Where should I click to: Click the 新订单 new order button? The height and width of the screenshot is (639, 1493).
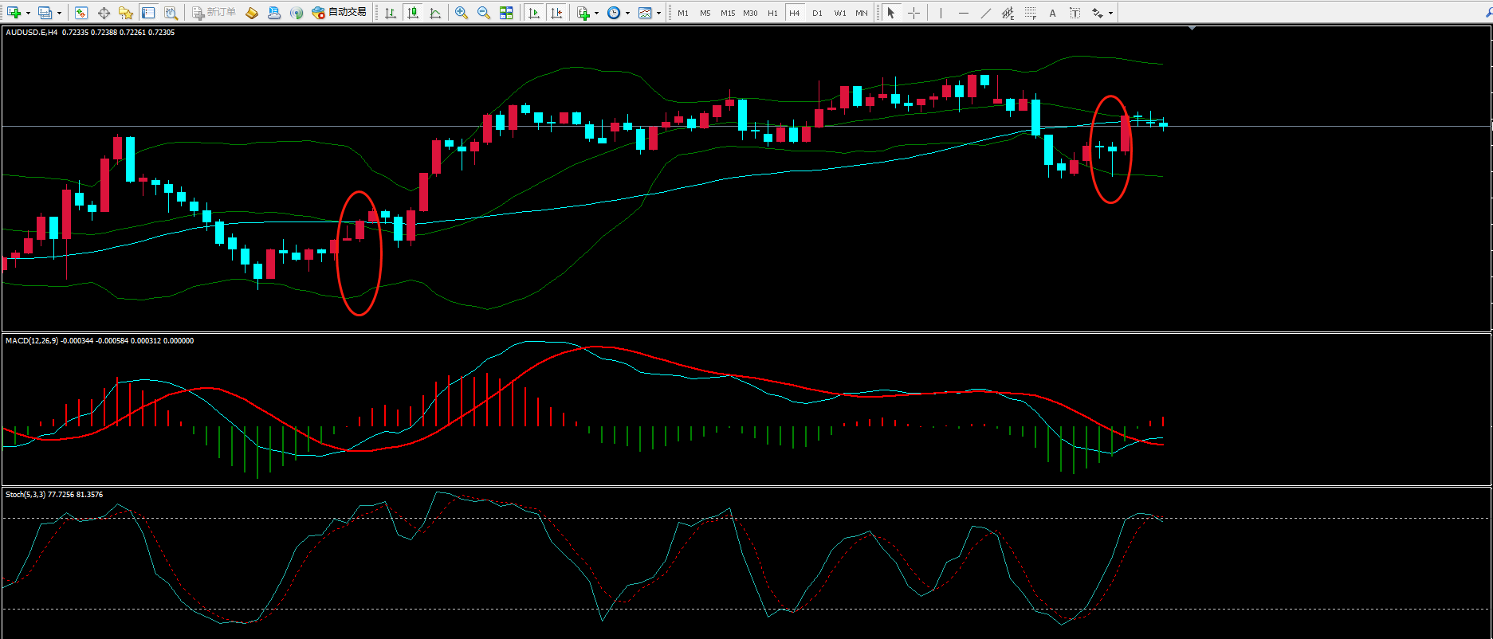click(214, 13)
